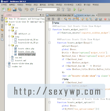Click the New Project toolbar icon
110x111 pixels.
(x=9, y=9)
